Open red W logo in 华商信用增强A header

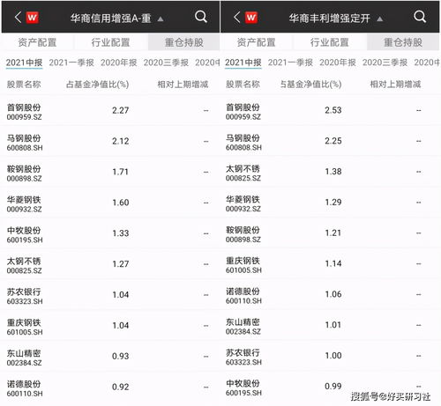[x=33, y=18]
